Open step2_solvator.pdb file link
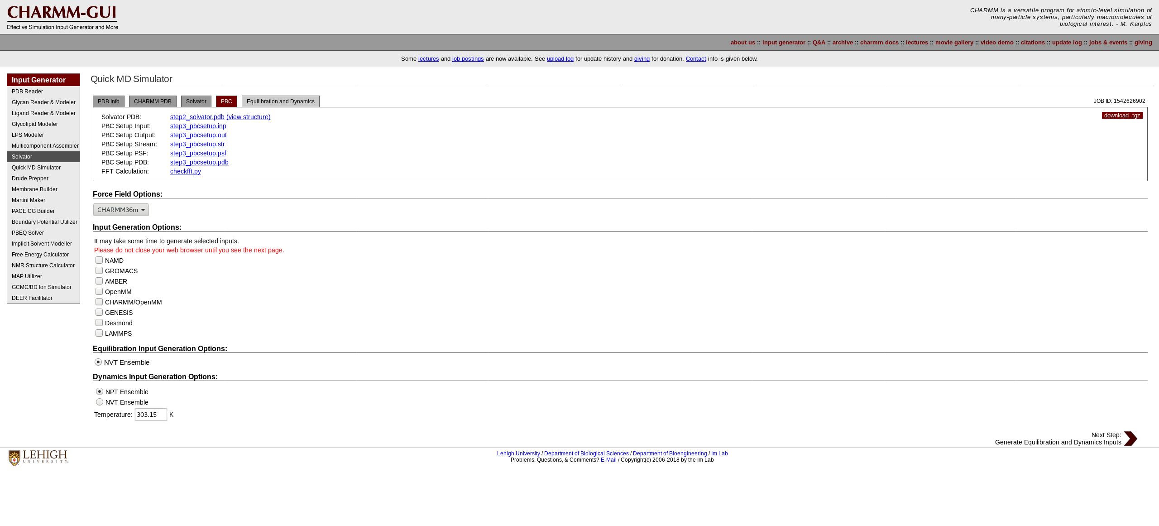Viewport: 1159px width, 526px height. (197, 117)
